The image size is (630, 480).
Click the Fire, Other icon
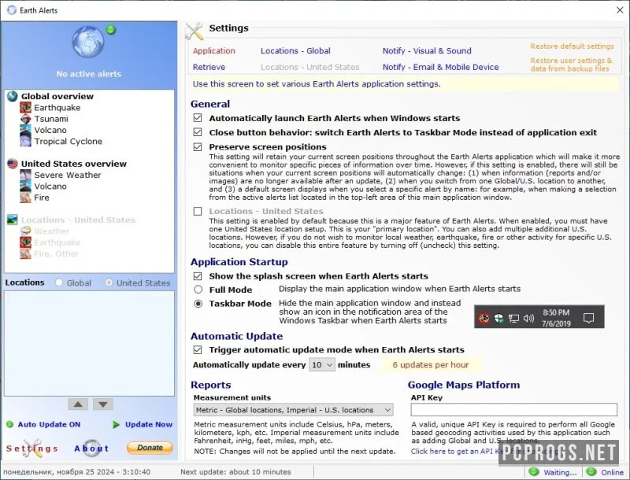[x=26, y=253]
